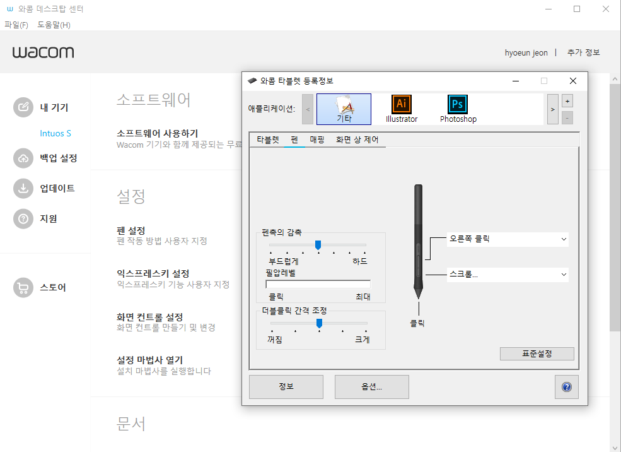The image size is (621, 452).
Task: Click the 업데이트 sidebar label
Action: pos(57,188)
